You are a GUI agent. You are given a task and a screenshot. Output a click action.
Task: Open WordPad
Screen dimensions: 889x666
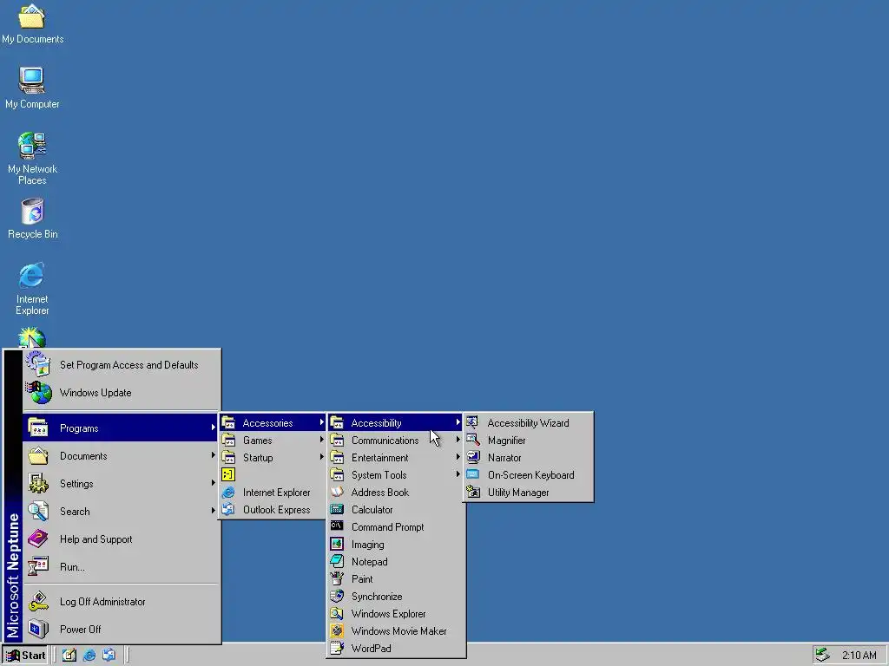pyautogui.click(x=396, y=649)
